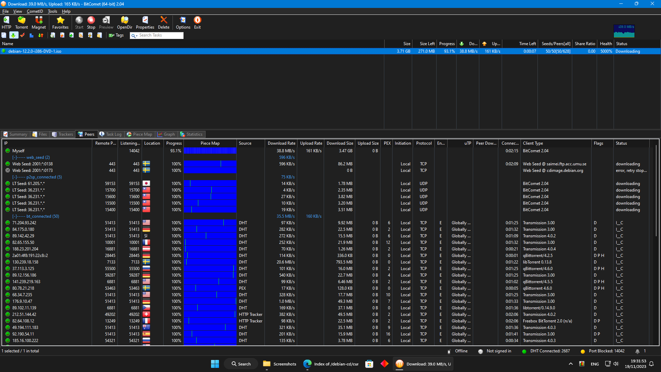Screen dimensions: 661x372
Task: Open the View menu
Action: click(x=18, y=11)
